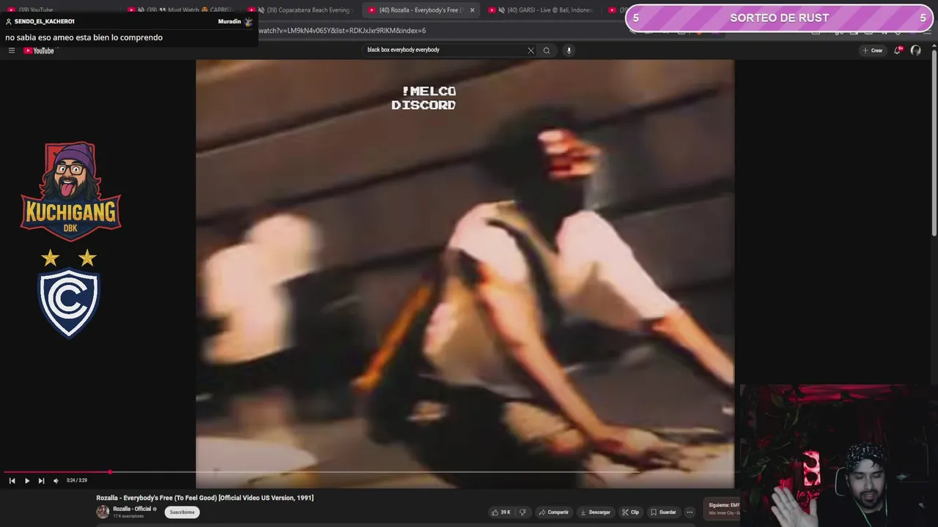The width and height of the screenshot is (938, 527).
Task: Open the notifications bell
Action: pos(897,51)
